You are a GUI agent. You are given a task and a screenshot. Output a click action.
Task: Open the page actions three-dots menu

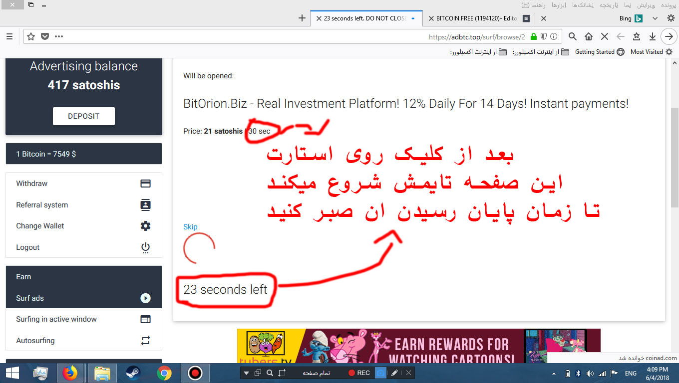[x=59, y=36]
